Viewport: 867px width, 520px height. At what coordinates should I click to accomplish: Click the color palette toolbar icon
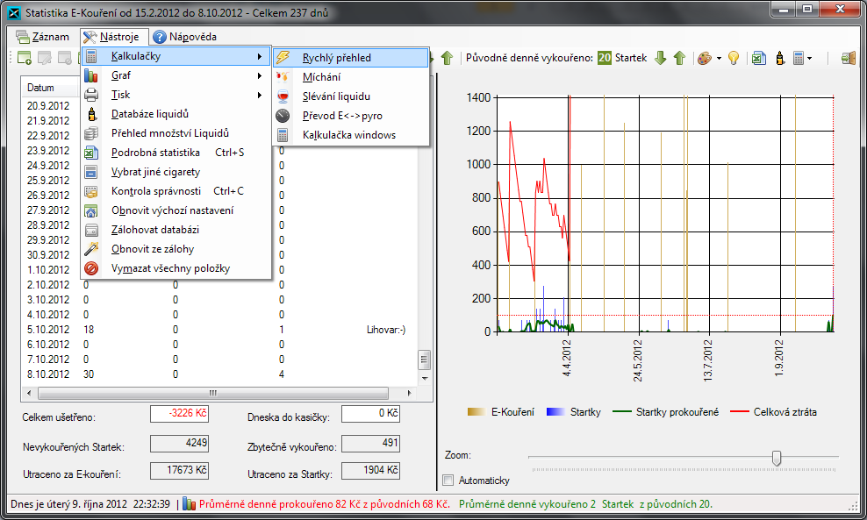click(x=704, y=58)
